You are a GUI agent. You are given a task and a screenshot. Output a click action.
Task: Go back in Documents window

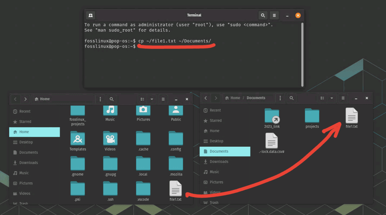[x=206, y=98]
